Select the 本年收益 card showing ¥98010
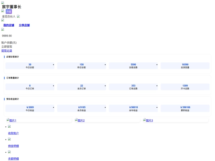Viewport: 215px width, 161px height. point(133,109)
